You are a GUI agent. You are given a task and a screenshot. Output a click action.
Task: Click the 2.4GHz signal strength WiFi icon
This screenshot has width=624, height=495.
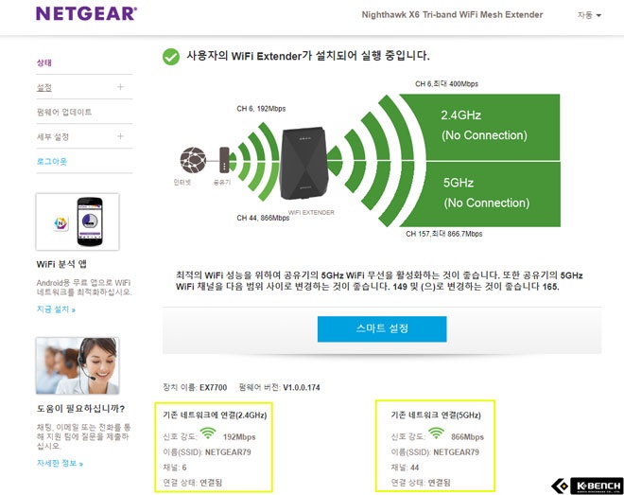[x=208, y=433]
